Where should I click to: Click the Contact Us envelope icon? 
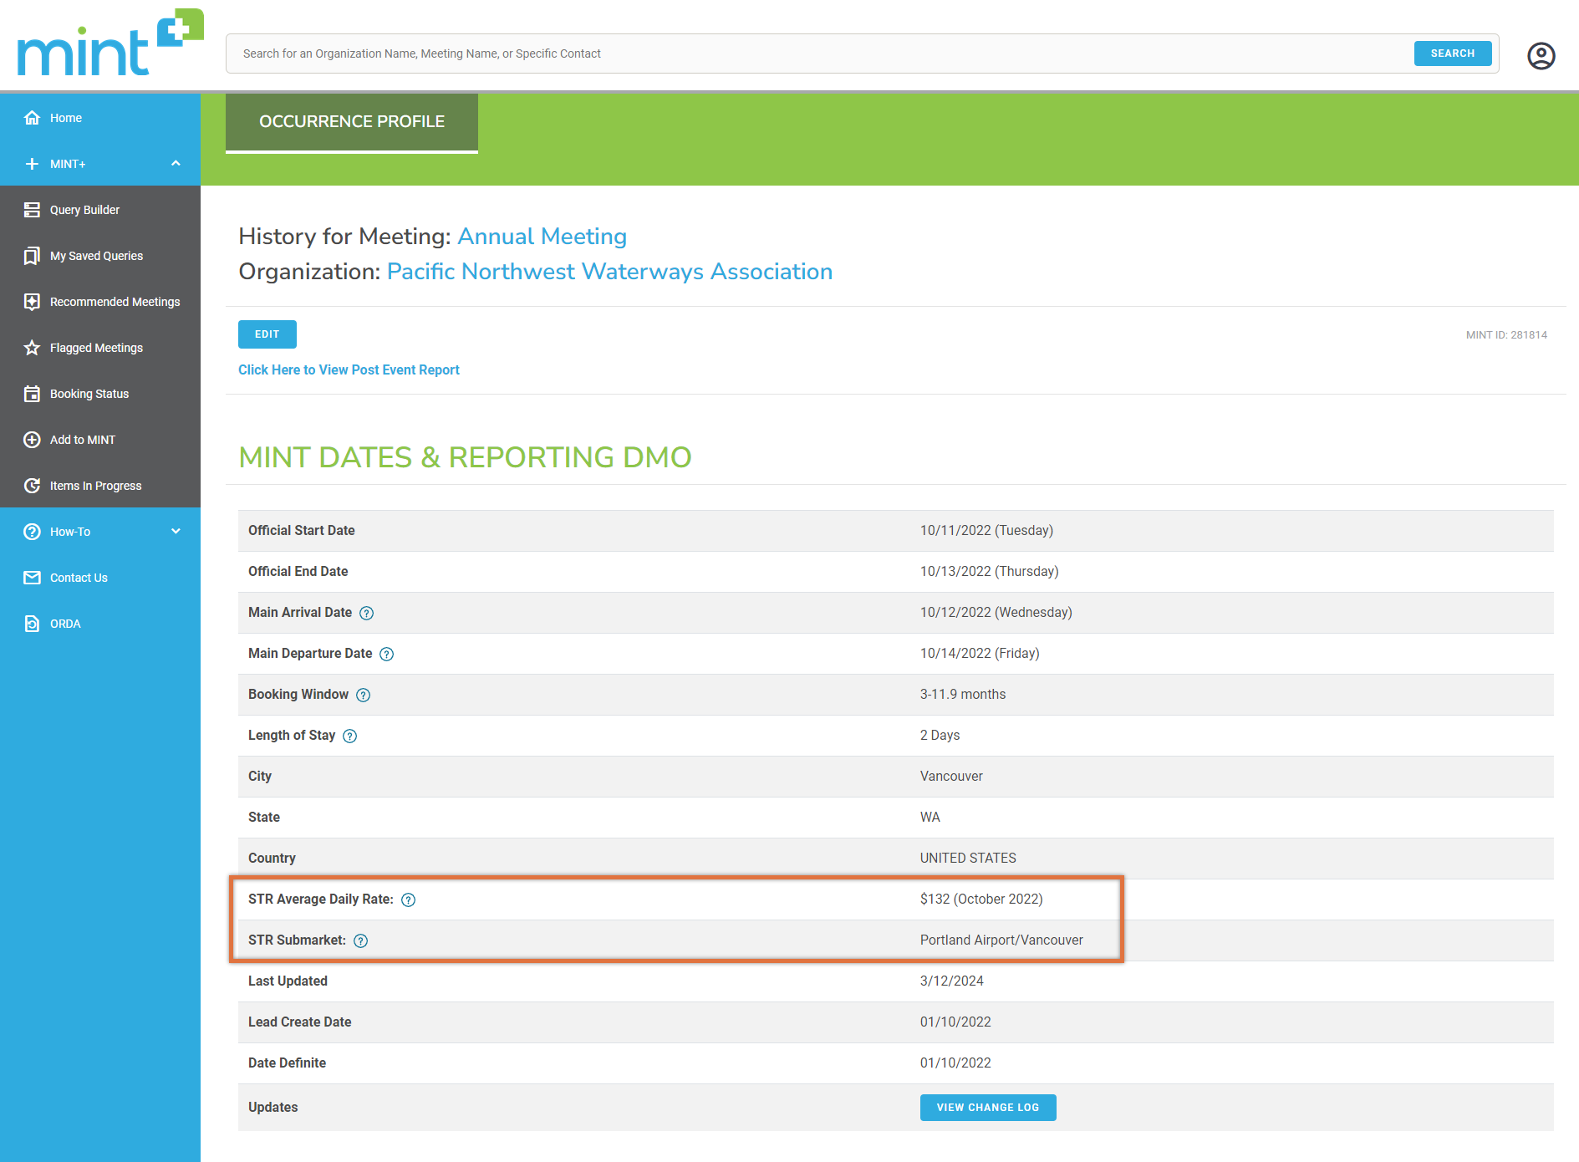(32, 578)
